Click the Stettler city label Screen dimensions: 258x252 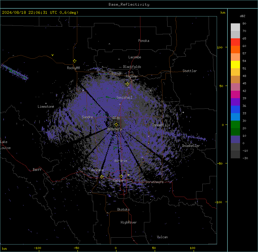pos(190,71)
